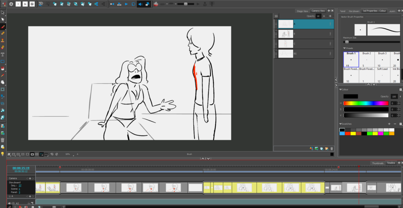403x208 pixels.
Task: Jump to first frame playback button
Action: [x=112, y=4]
